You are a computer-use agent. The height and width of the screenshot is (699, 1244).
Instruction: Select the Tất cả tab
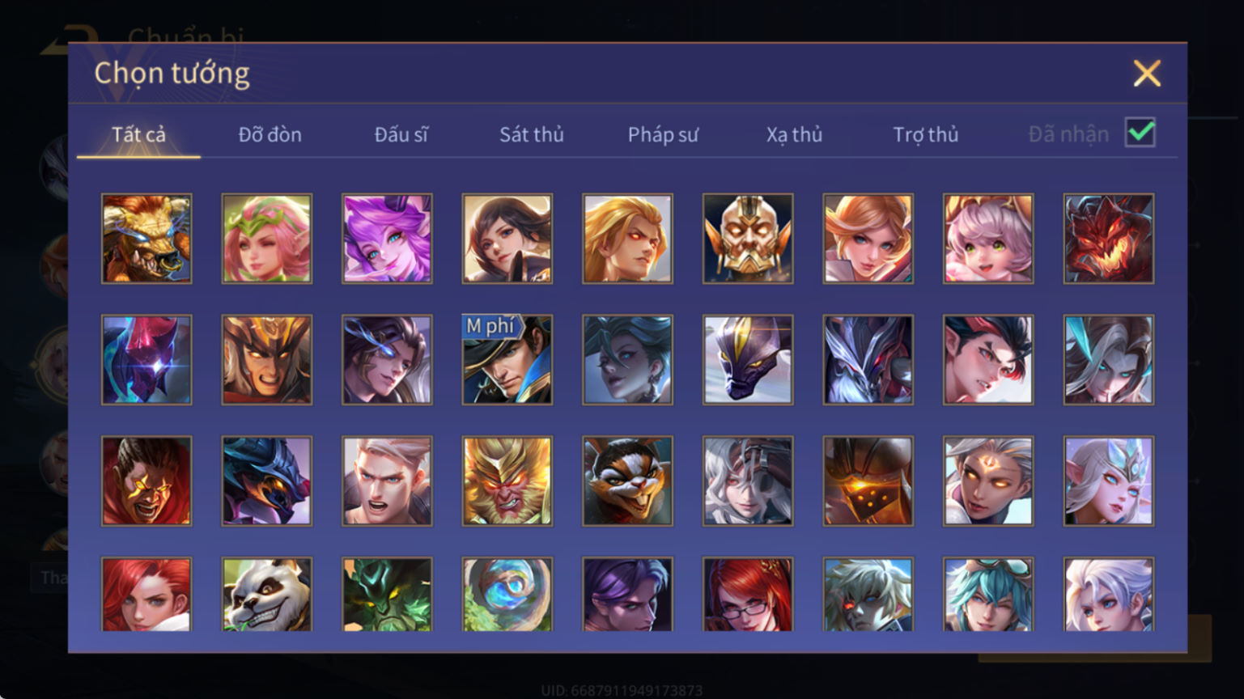(138, 134)
